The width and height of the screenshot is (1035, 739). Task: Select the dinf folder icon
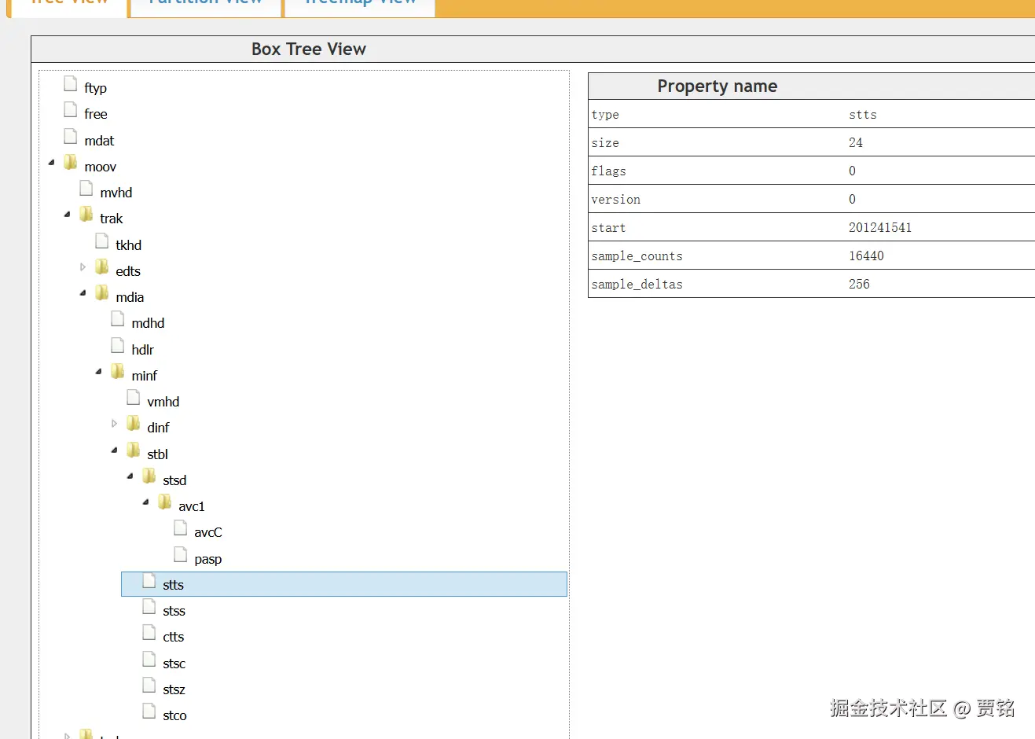point(134,424)
